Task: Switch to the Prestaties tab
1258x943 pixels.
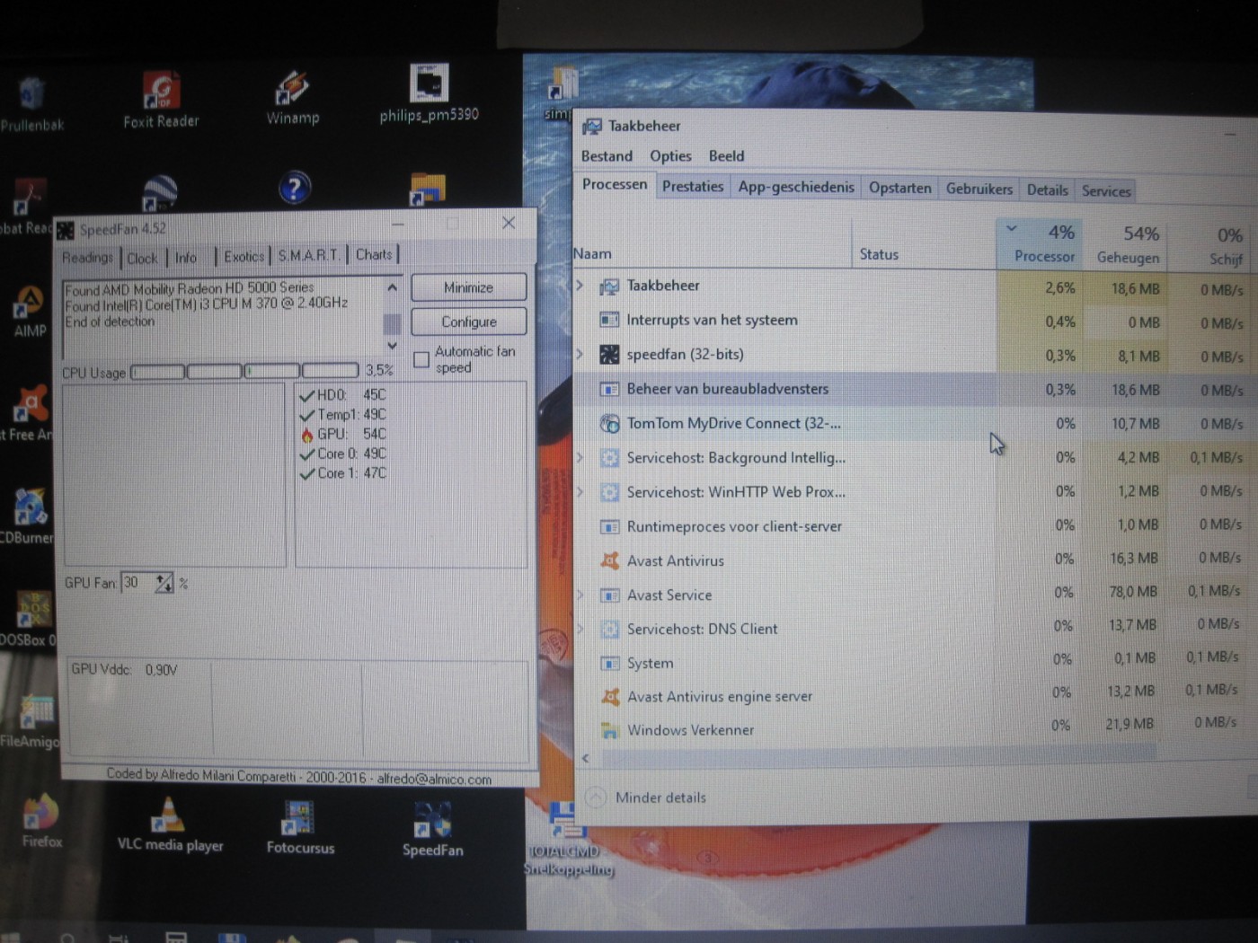Action: (x=692, y=187)
